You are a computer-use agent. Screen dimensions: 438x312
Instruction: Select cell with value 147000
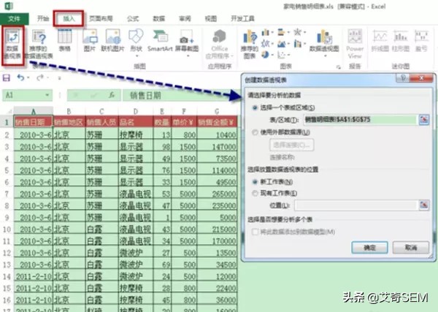coord(217,147)
